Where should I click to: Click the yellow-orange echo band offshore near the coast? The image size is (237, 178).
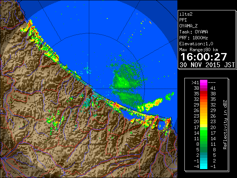(x=150, y=105)
